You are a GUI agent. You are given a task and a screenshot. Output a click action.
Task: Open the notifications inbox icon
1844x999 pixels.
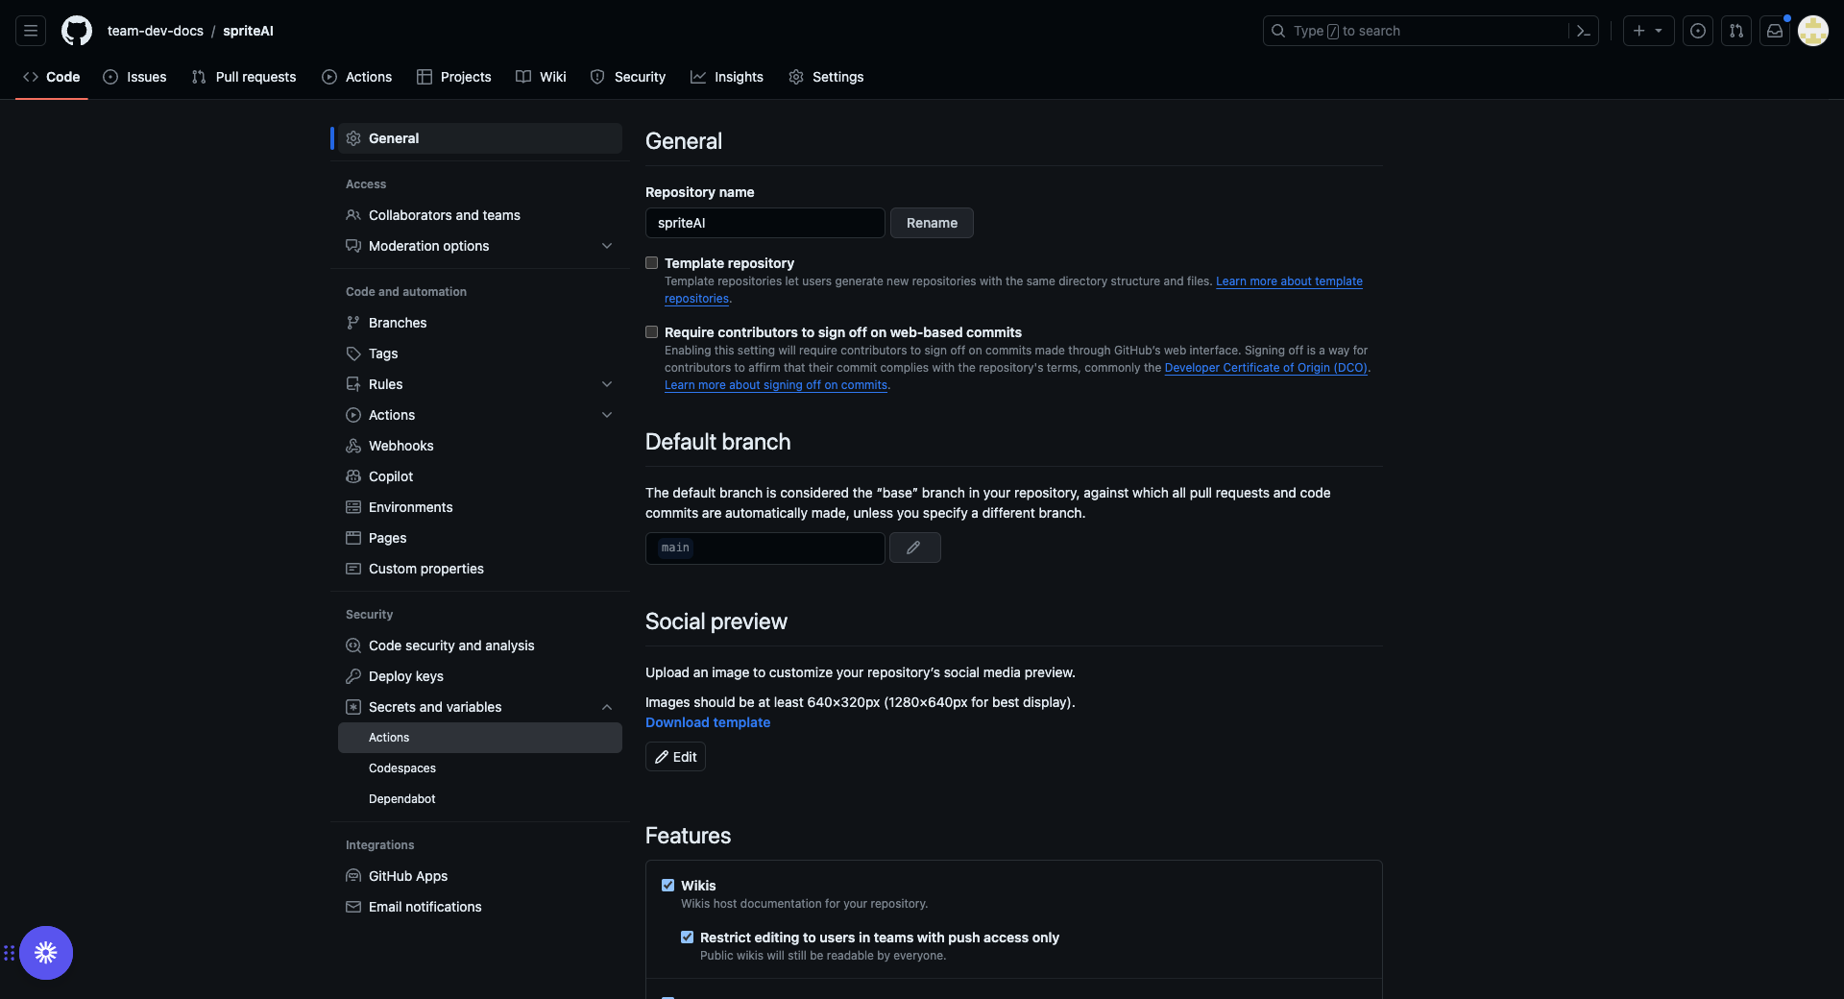coord(1775,31)
